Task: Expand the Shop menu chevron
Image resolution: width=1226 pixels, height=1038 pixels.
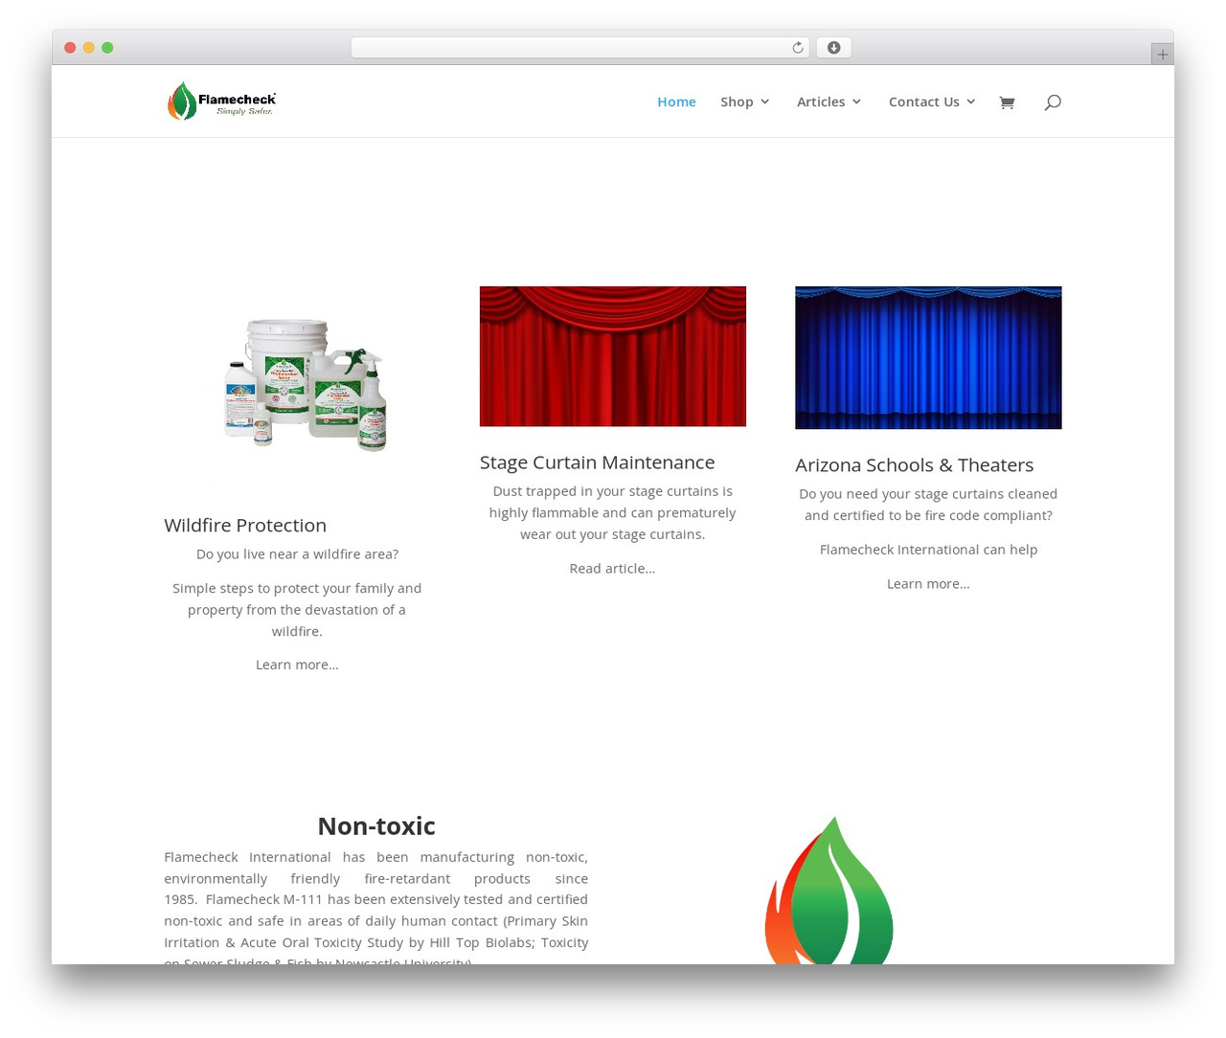Action: point(765,102)
